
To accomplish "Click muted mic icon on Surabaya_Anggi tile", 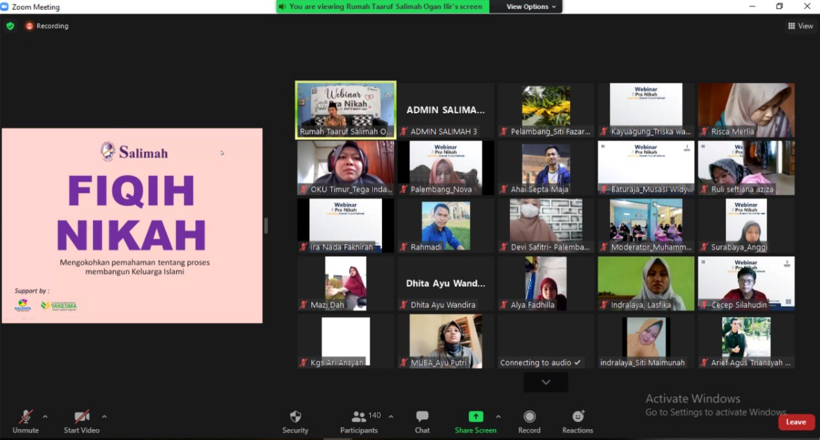I will coord(704,247).
